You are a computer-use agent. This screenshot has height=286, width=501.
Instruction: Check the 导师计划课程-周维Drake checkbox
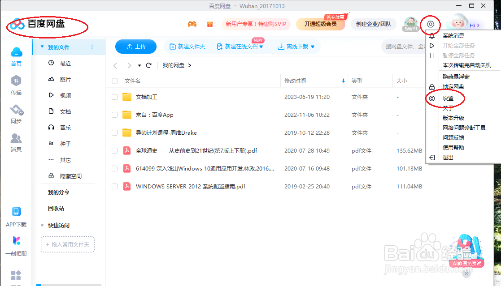click(x=115, y=132)
